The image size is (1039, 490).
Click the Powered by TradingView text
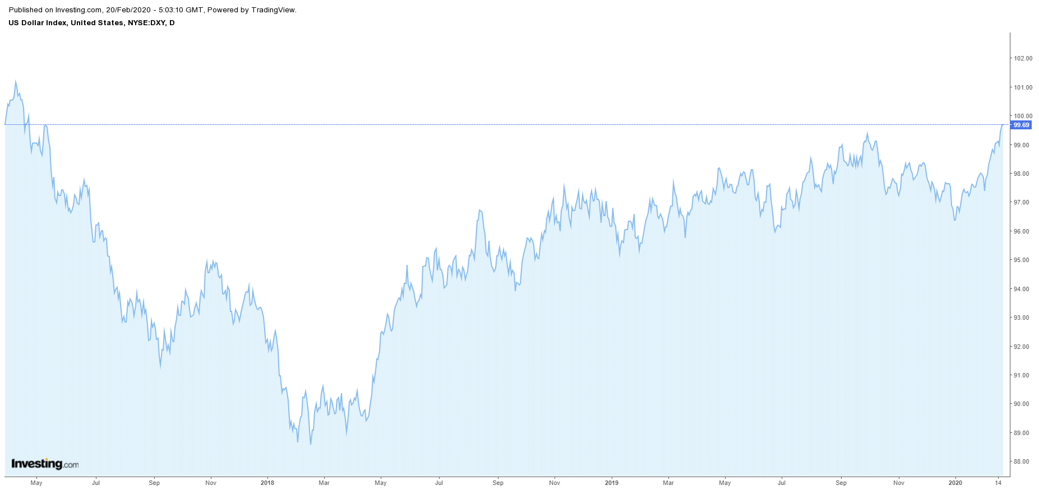point(251,10)
